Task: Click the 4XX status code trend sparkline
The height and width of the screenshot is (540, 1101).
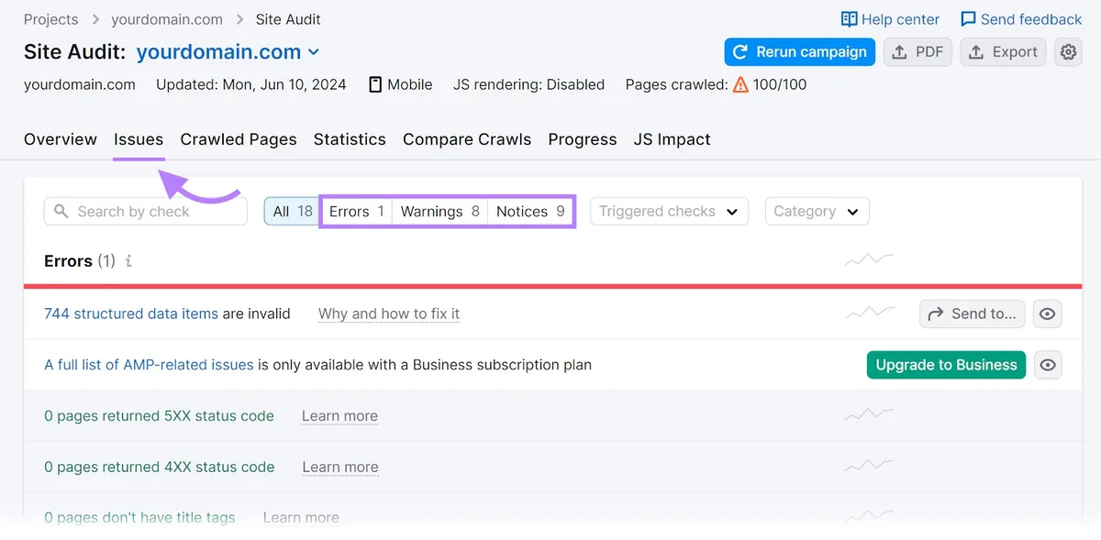Action: 869,468
